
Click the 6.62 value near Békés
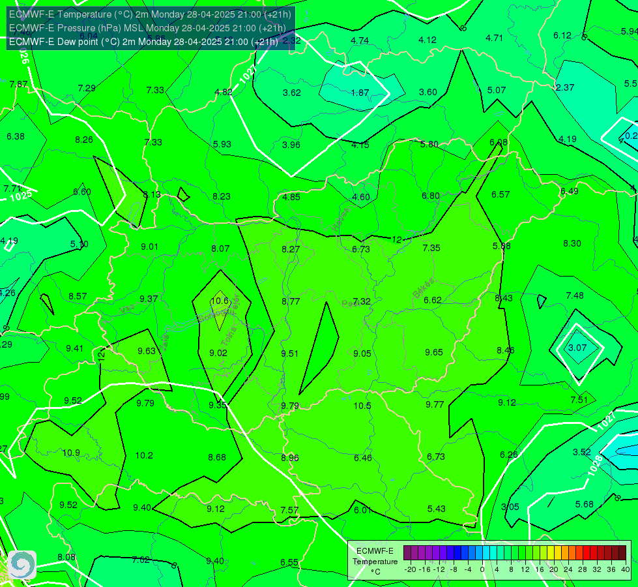click(x=432, y=300)
